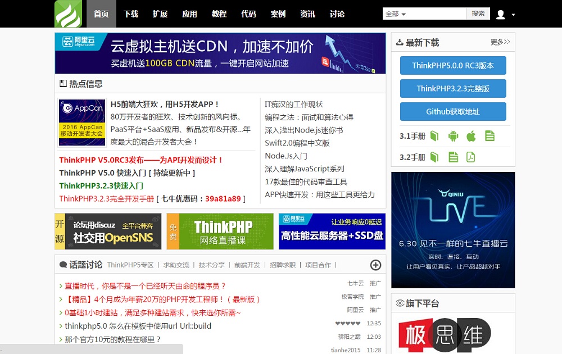Click the Github获取地址 button
This screenshot has height=354, width=562.
pos(453,111)
